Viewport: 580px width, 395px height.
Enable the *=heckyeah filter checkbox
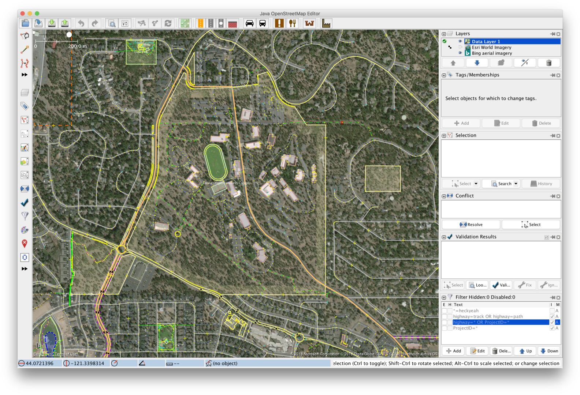(444, 311)
